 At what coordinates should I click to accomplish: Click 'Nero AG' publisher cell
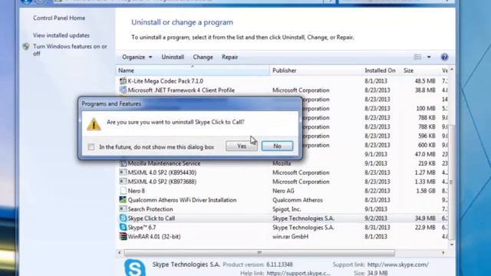[x=283, y=191]
